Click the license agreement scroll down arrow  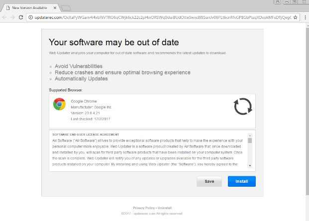250,166
